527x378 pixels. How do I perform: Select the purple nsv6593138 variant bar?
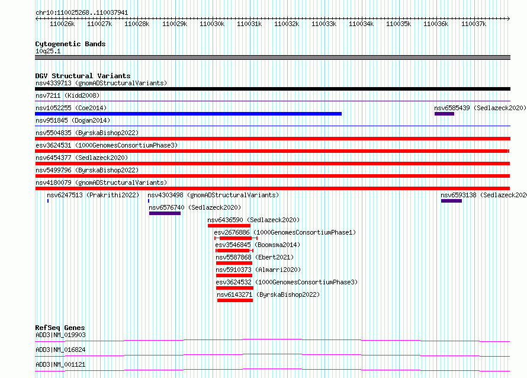(x=451, y=201)
